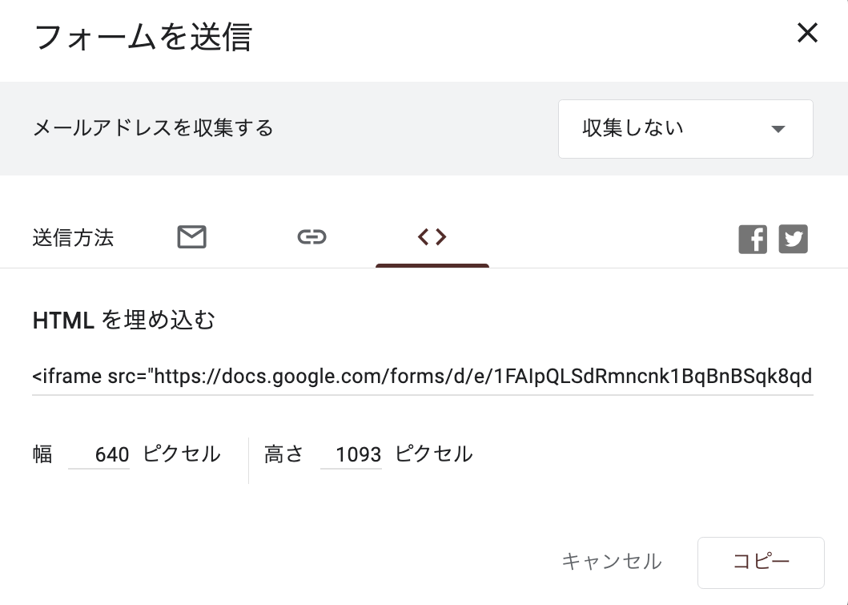Open the 収集しない dropdown
Screen dimensions: 848x605
[x=685, y=128]
